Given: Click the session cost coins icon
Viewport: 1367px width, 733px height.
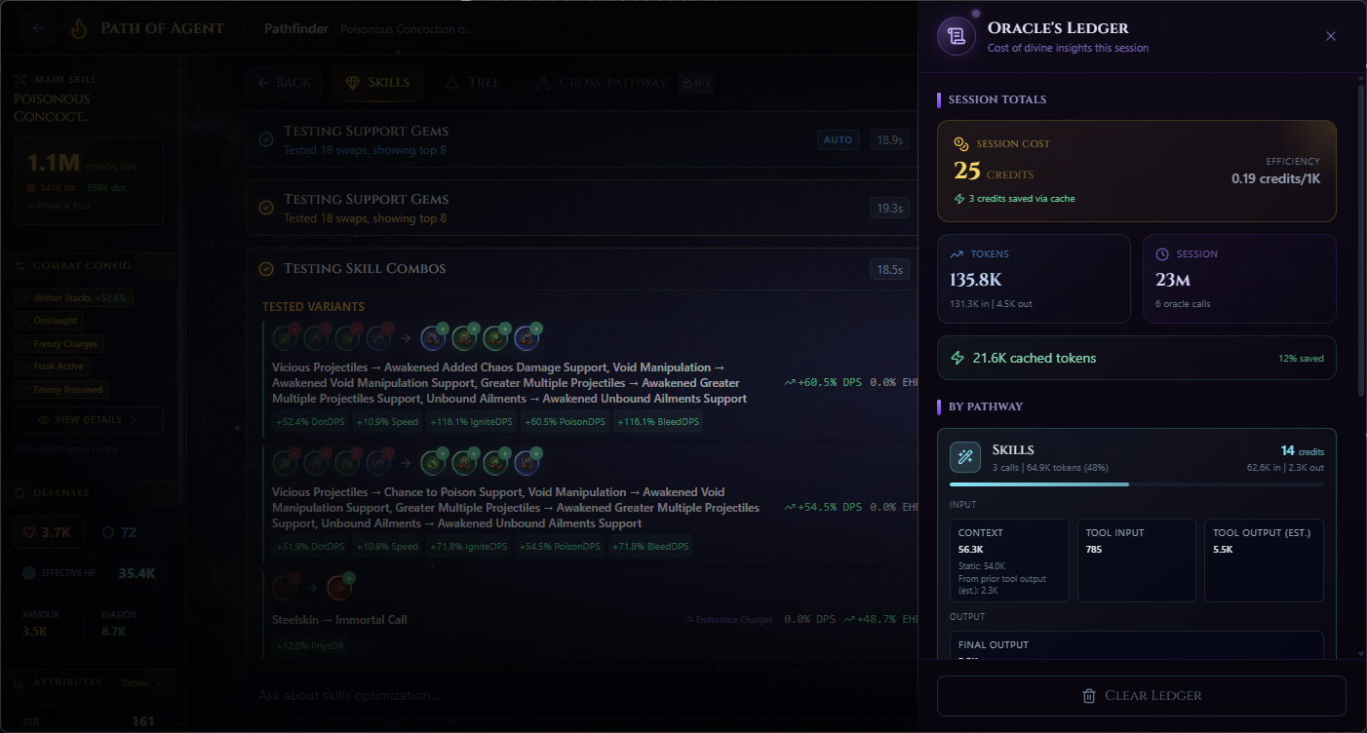Looking at the screenshot, I should 961,144.
